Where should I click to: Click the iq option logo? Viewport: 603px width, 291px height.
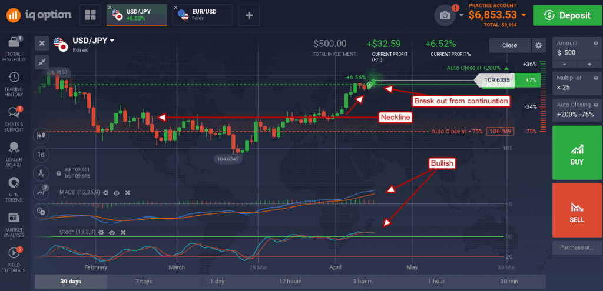click(x=39, y=15)
